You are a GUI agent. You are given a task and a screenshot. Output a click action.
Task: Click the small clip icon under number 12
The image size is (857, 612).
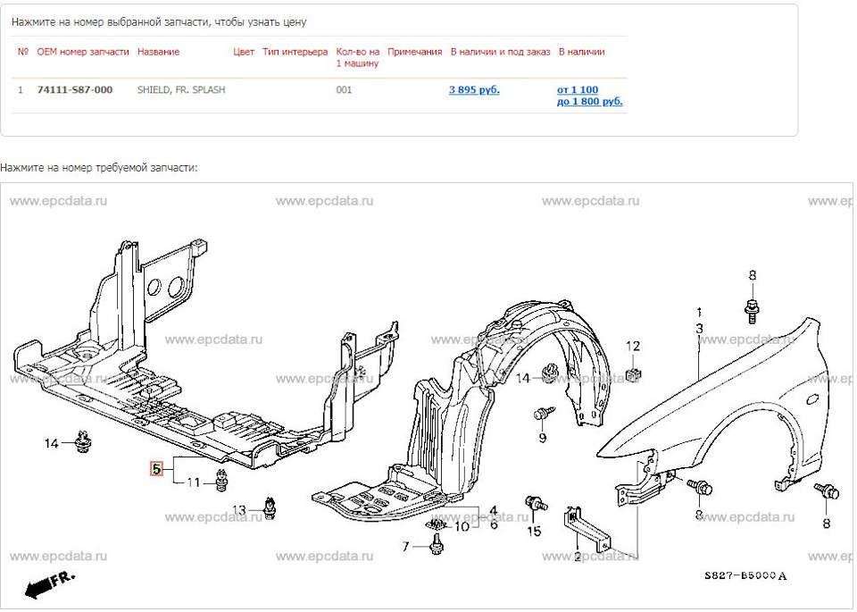634,375
